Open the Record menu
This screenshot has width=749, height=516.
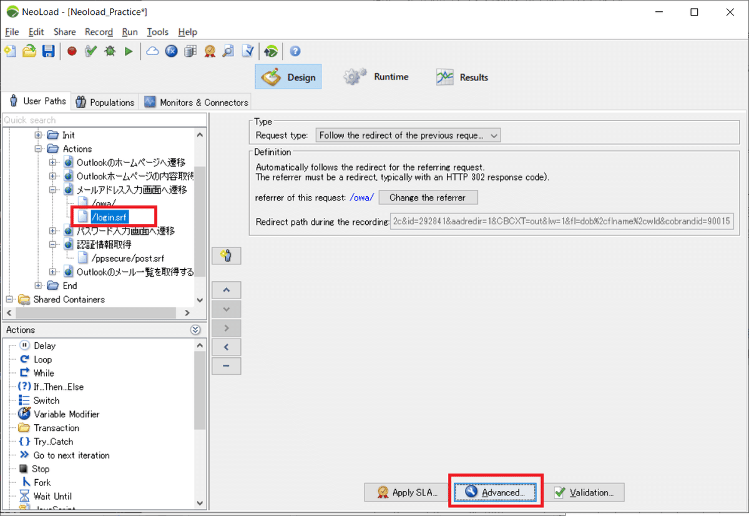point(99,32)
